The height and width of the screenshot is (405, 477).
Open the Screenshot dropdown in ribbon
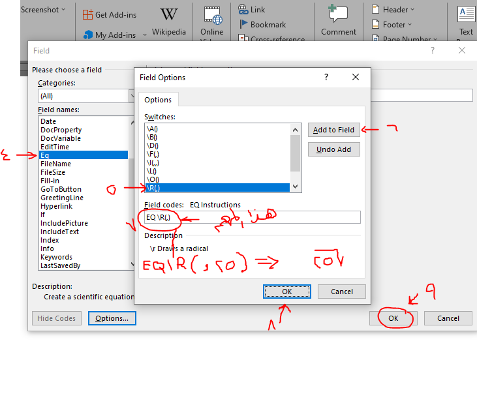43,10
